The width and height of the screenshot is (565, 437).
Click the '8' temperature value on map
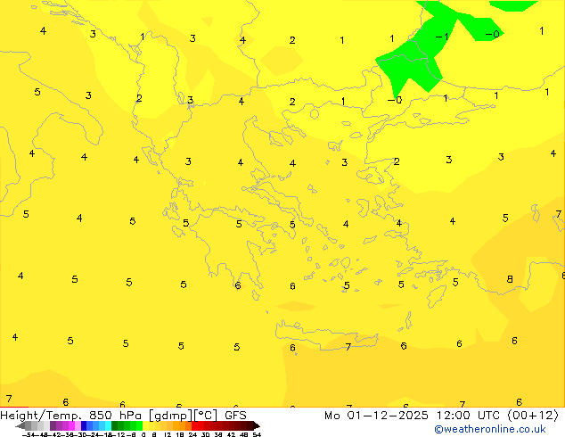point(510,279)
